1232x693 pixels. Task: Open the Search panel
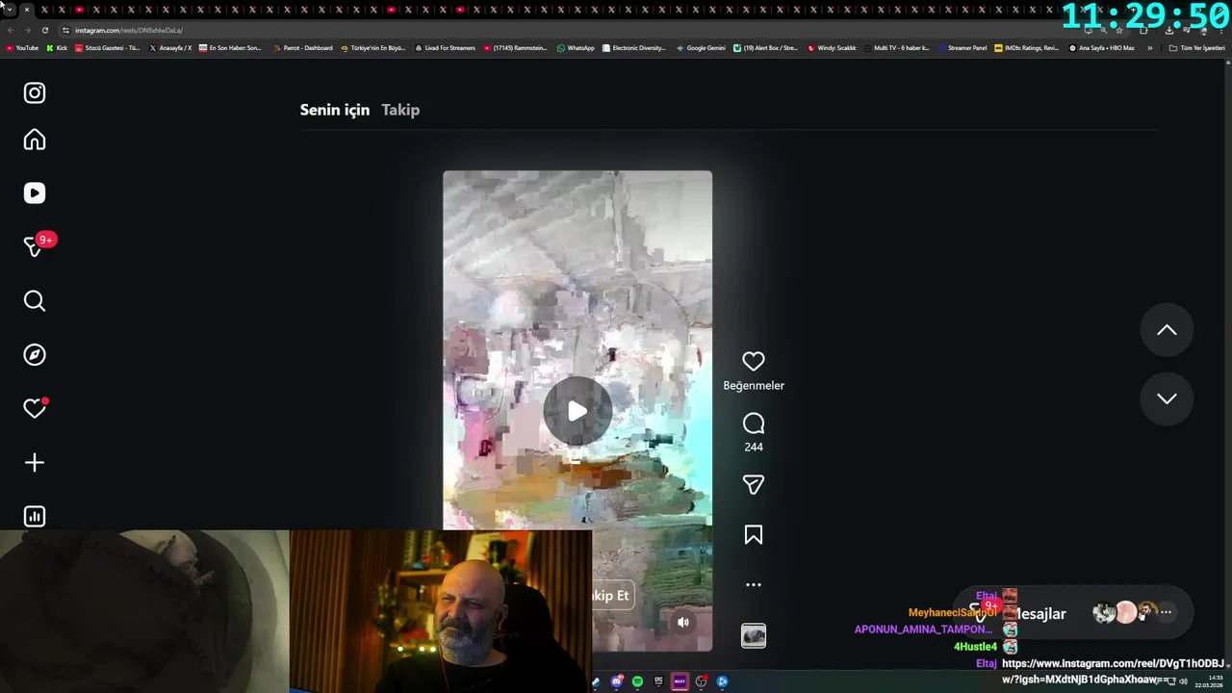(35, 301)
